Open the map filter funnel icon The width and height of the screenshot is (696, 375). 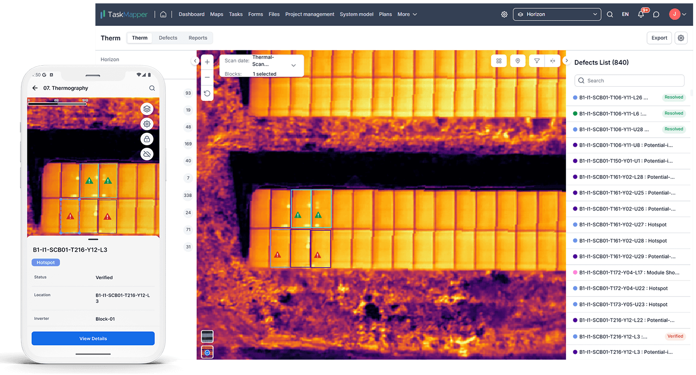tap(537, 61)
